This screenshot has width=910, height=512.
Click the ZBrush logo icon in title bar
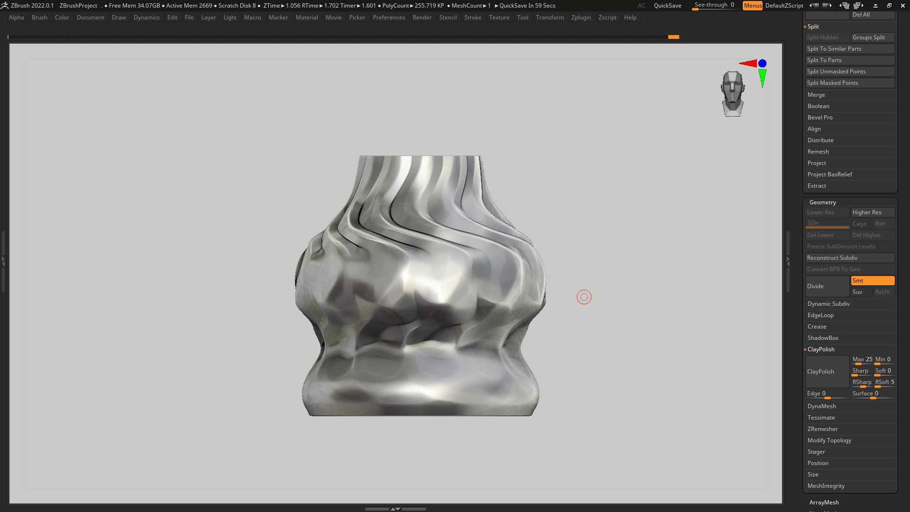tap(4, 5)
